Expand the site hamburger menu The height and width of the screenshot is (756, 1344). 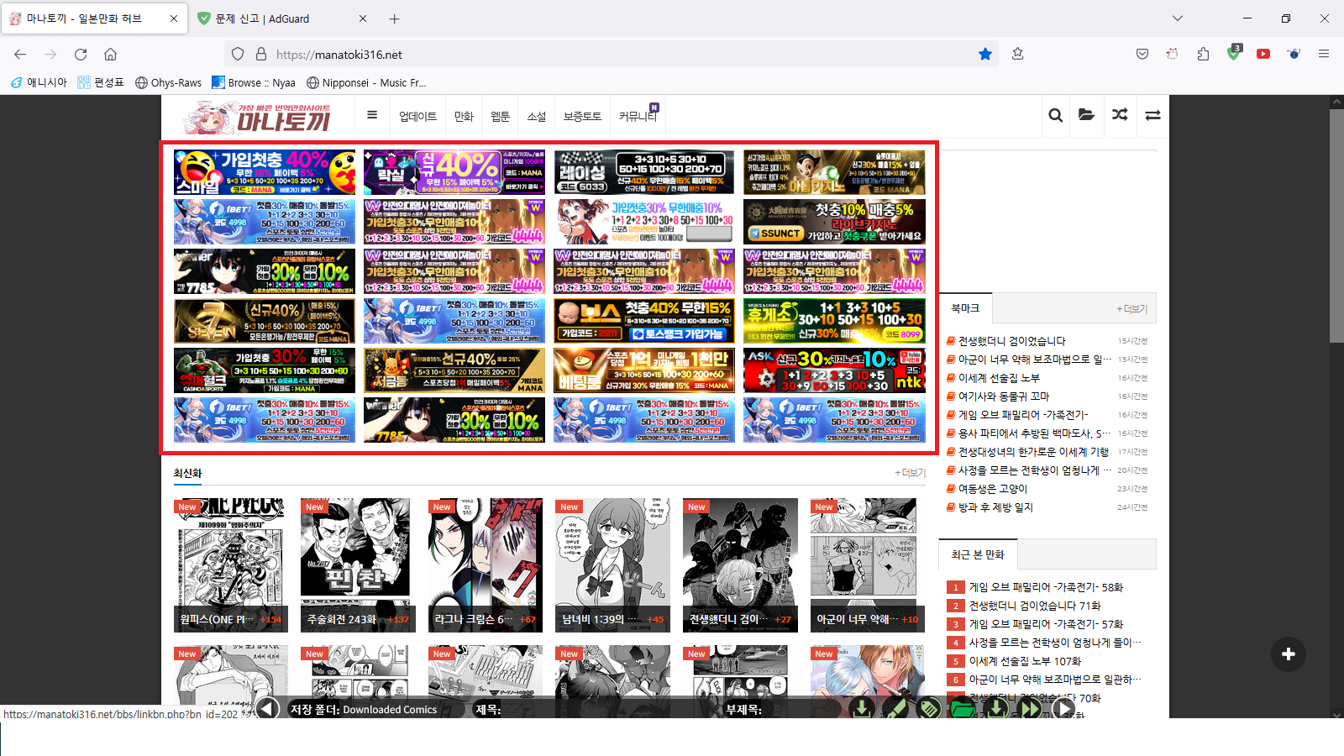[x=372, y=115]
